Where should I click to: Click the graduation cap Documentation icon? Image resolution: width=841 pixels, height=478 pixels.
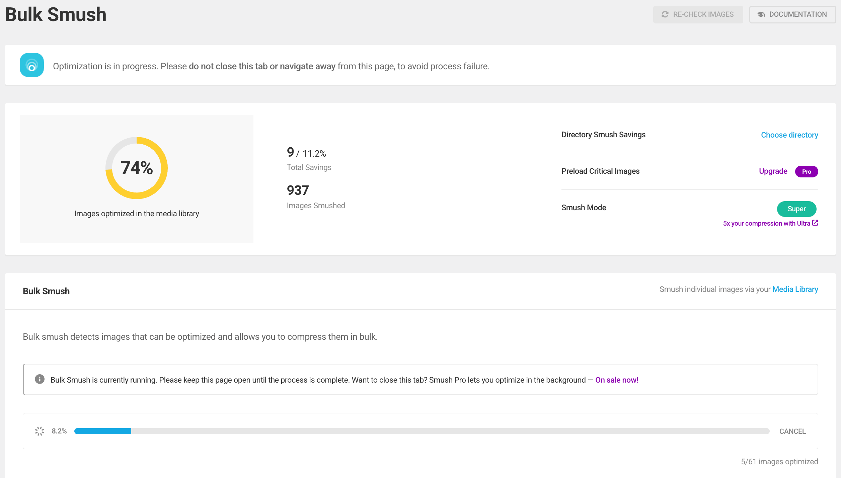pyautogui.click(x=761, y=14)
